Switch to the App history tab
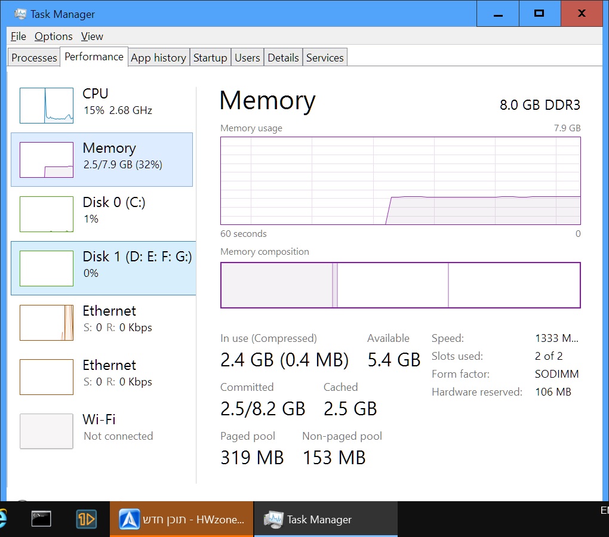The height and width of the screenshot is (537, 609). coord(158,57)
